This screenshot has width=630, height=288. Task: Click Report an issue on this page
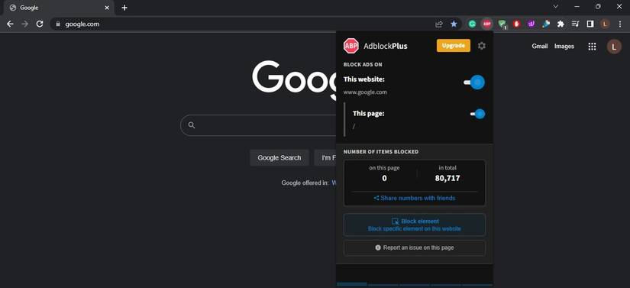414,248
